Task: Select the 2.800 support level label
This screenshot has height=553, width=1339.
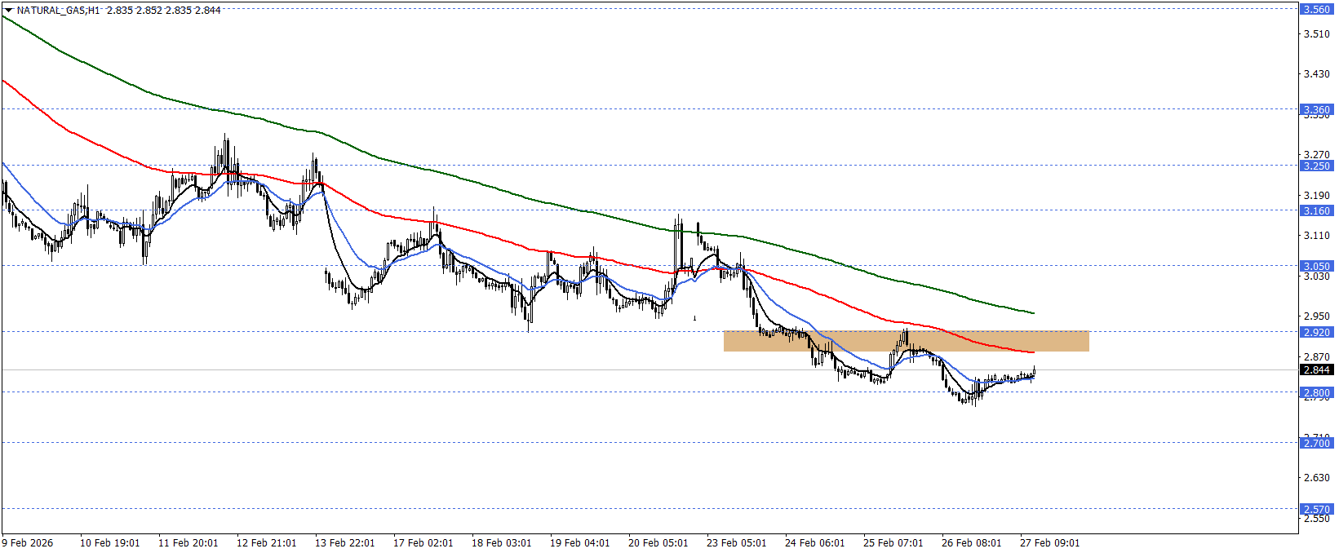Action: click(x=1316, y=392)
